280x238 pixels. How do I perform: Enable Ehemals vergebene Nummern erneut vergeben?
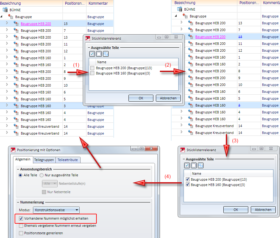click(21, 226)
